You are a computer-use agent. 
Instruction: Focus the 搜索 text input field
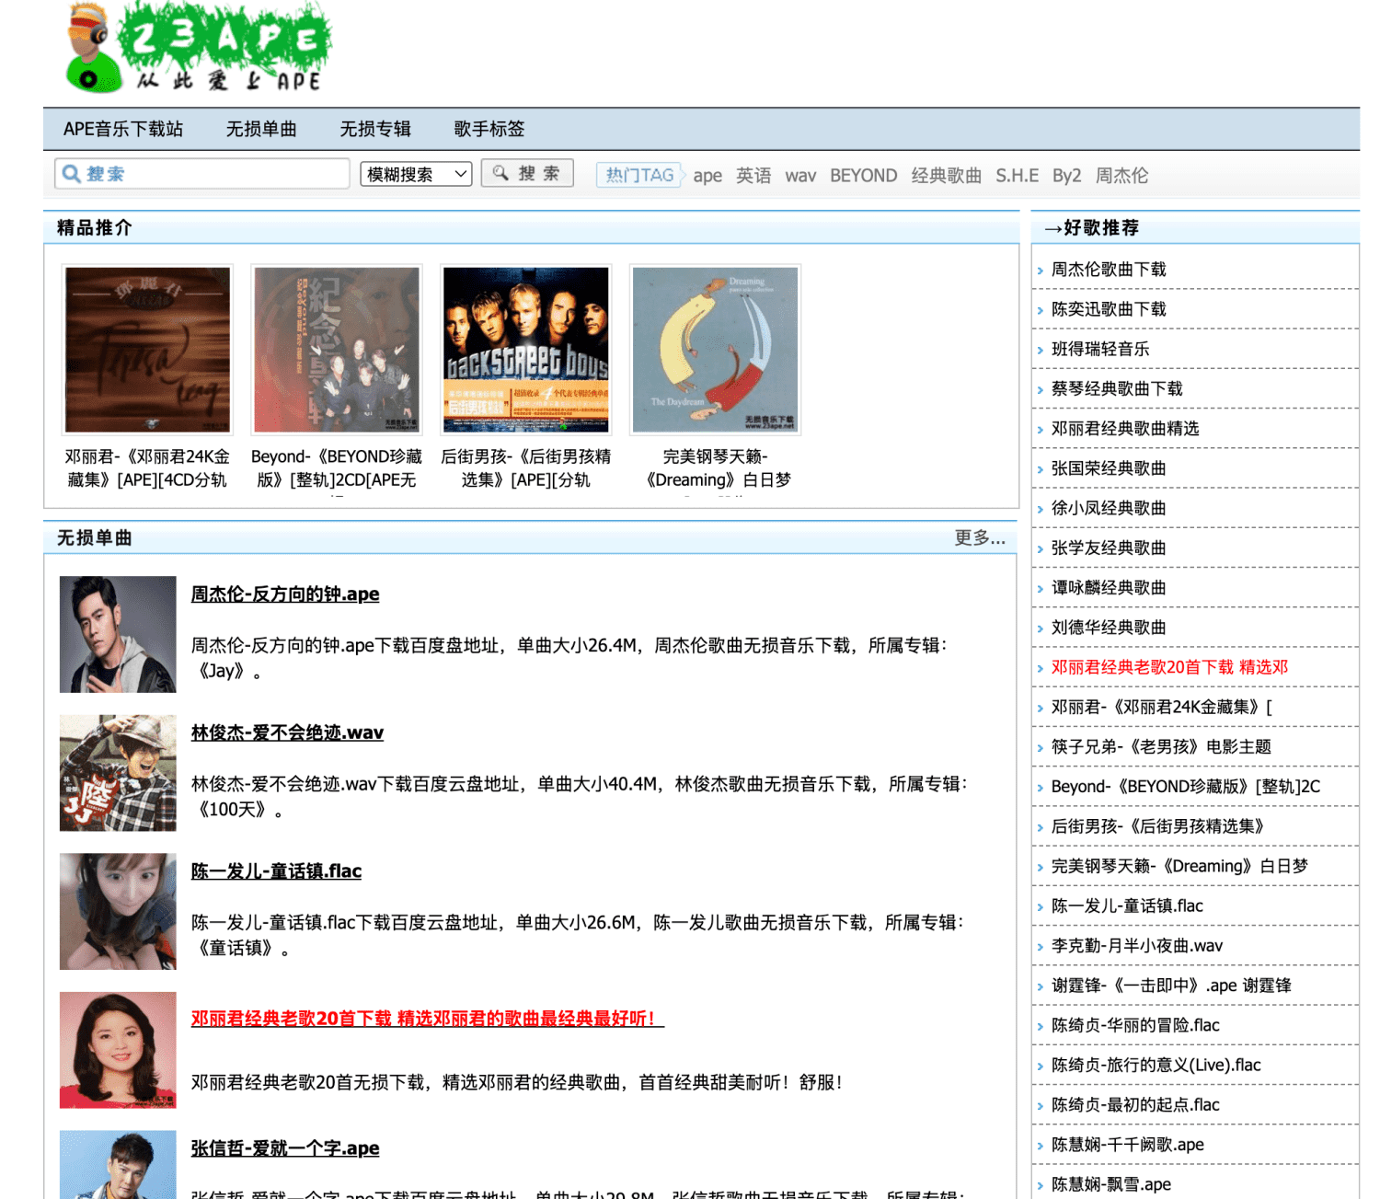click(x=202, y=173)
